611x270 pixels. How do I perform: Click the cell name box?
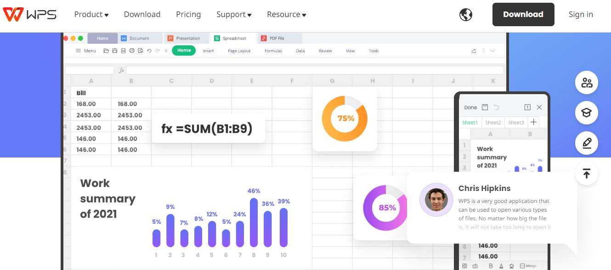(90, 70)
